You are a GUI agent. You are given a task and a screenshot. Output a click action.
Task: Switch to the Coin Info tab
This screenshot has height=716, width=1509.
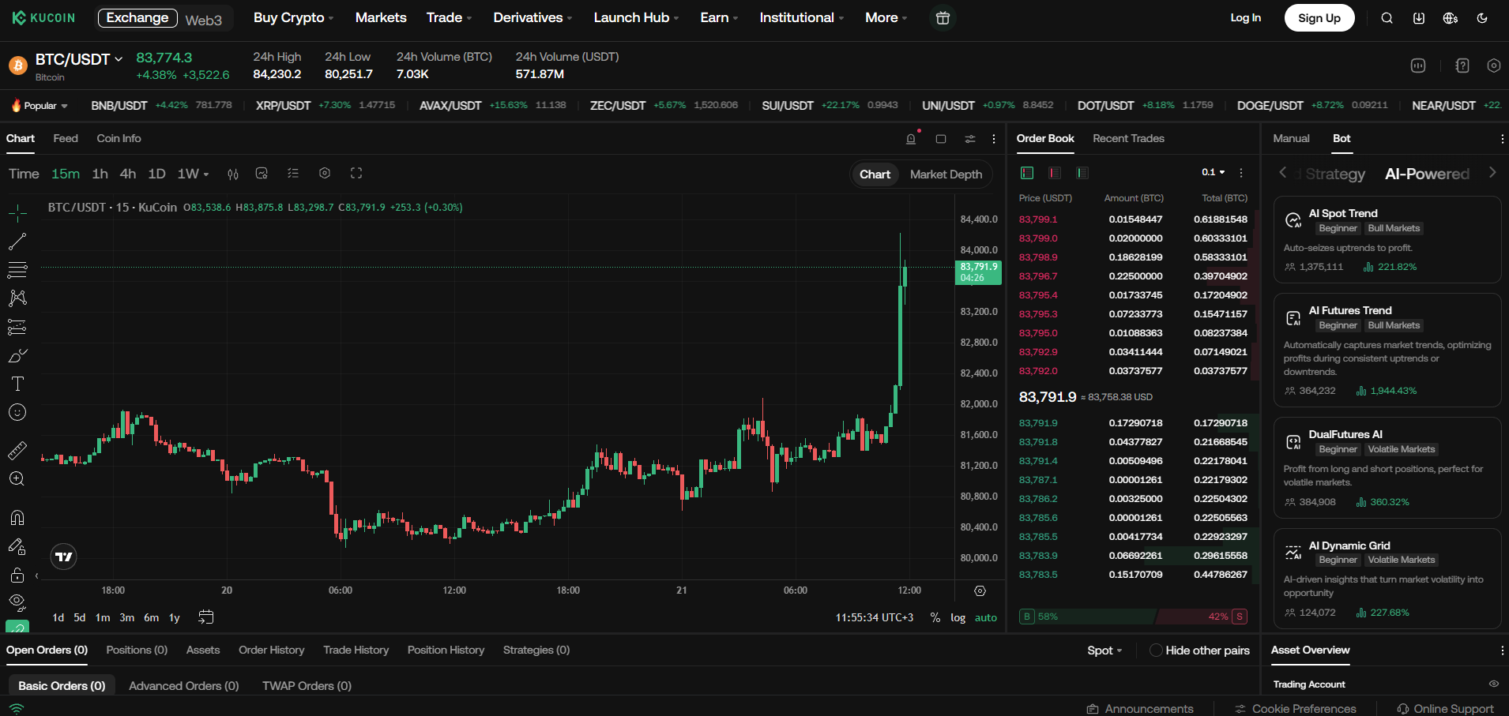(119, 138)
